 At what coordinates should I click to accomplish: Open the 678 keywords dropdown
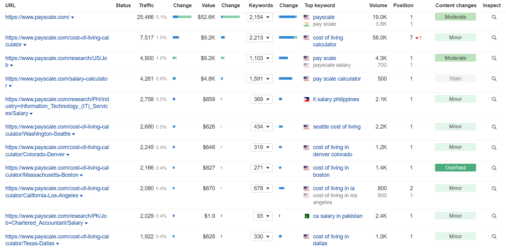pos(262,188)
